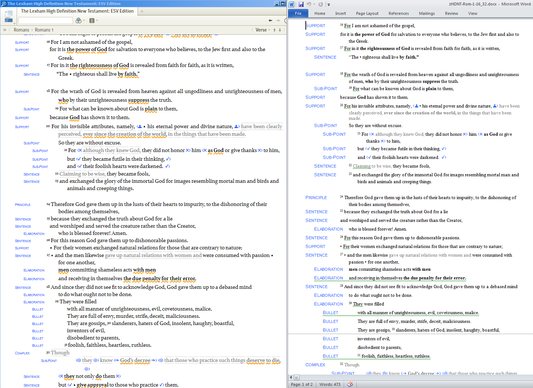533x388 pixels.
Task: Click 'God's decree' text in Lexham pane
Action: pyautogui.click(x=135, y=360)
